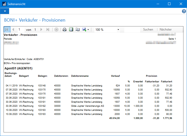Click the previous page arrow
Viewport: 187px width, 136px height.
[13, 29]
